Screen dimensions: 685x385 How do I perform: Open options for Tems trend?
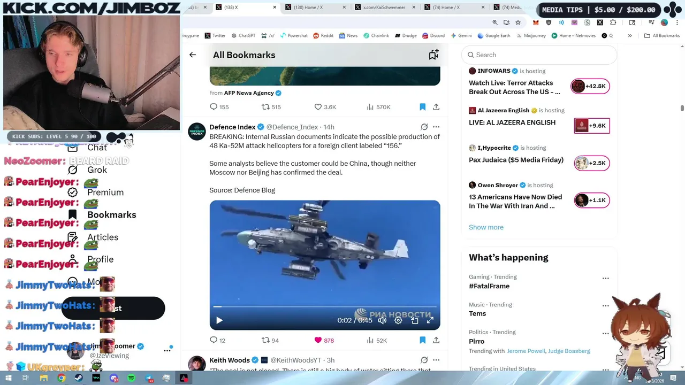coord(605,306)
